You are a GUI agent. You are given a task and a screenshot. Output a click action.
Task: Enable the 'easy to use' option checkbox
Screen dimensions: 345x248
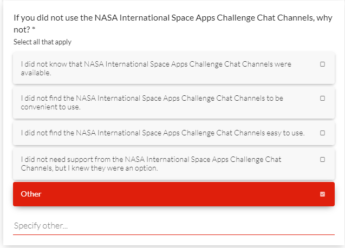pyautogui.click(x=322, y=133)
